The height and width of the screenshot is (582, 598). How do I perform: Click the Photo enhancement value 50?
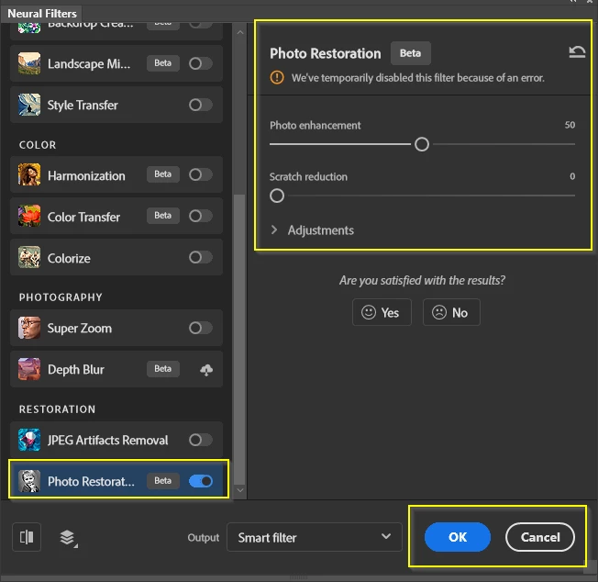[570, 125]
